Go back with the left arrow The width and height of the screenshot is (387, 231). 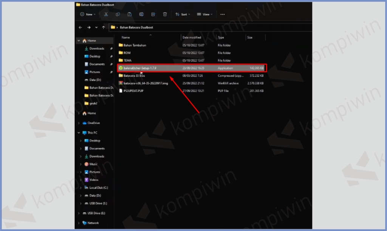tap(80, 28)
